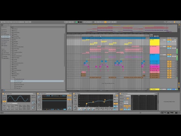Stop playback with the square Stop button
Image resolution: width=181 pixels, height=136 pixels.
79,22
